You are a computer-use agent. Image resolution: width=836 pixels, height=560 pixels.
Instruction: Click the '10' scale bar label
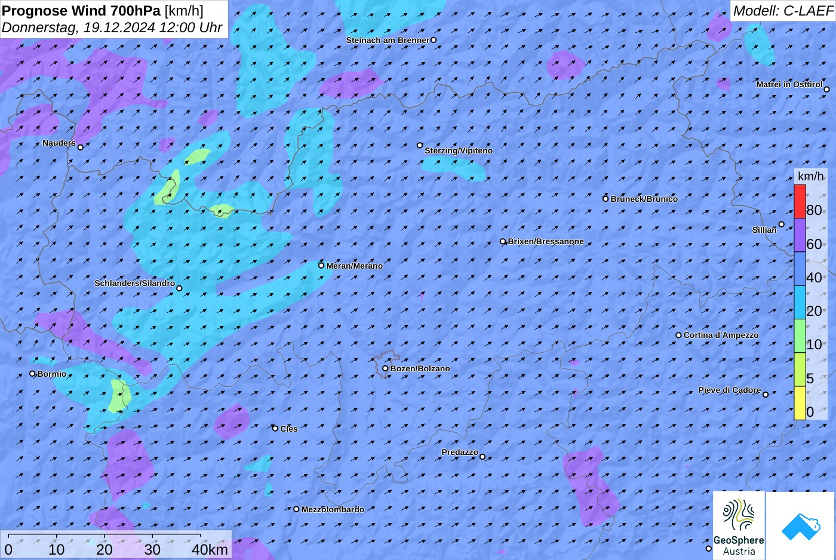pos(57,550)
